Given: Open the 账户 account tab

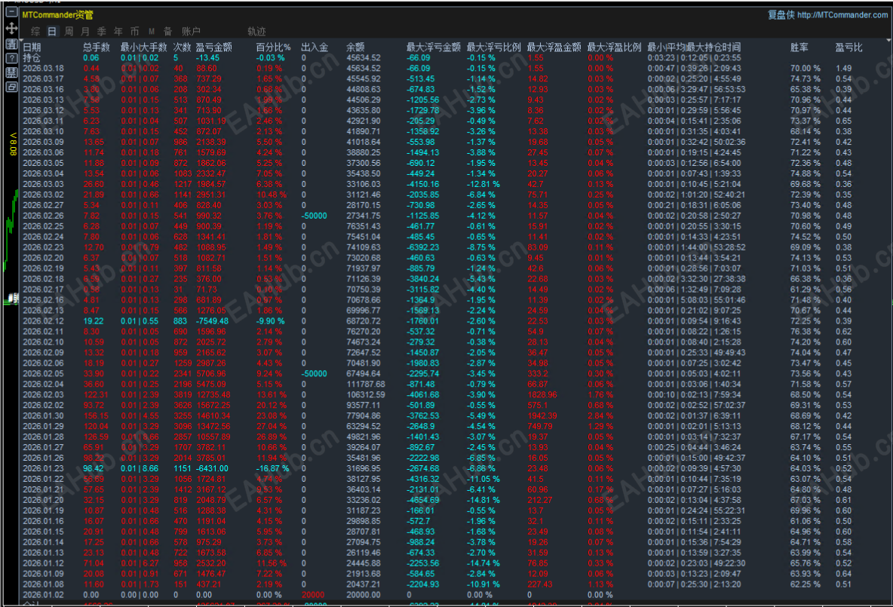Looking at the screenshot, I should click(192, 32).
